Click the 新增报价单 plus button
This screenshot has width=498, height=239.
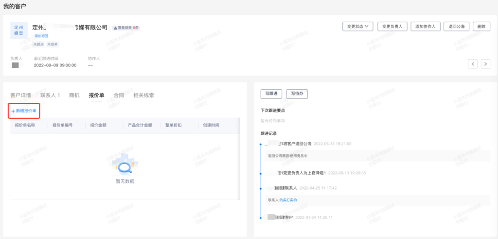tap(24, 111)
